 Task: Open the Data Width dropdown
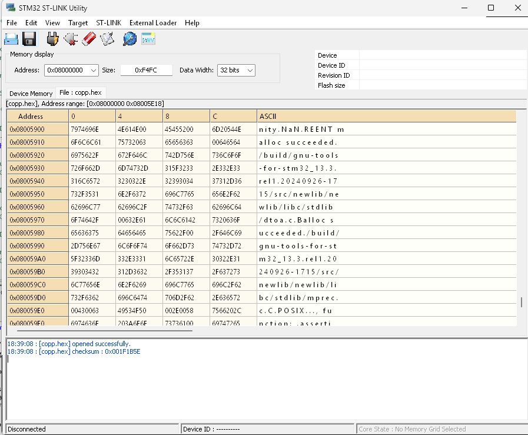tap(250, 71)
